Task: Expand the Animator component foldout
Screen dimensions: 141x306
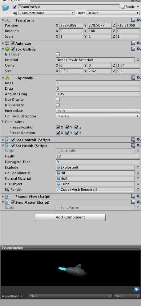Action: click(x=3, y=43)
